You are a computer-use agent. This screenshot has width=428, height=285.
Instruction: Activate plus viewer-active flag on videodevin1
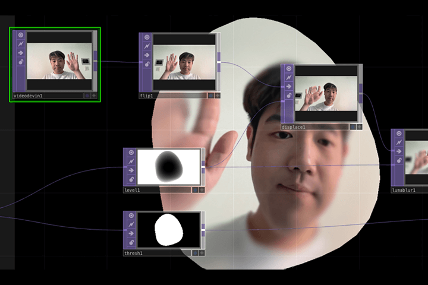coord(95,95)
